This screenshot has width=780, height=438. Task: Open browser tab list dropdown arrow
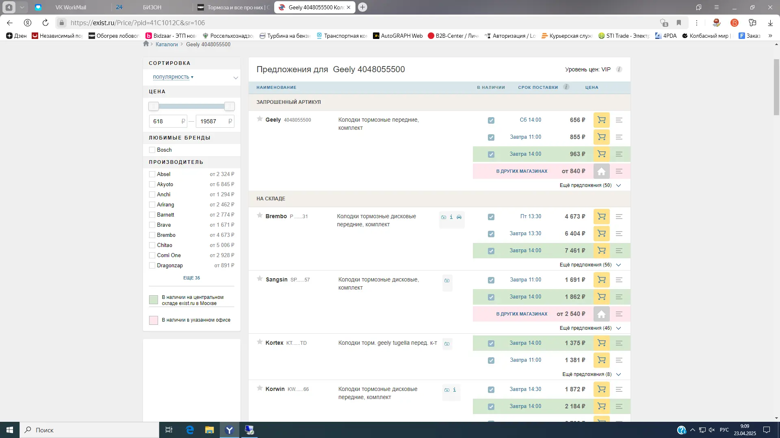[x=22, y=7]
